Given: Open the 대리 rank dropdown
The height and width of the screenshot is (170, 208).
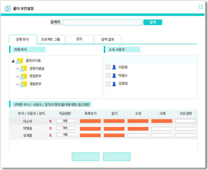Looking at the screenshot, I should point(65,128).
